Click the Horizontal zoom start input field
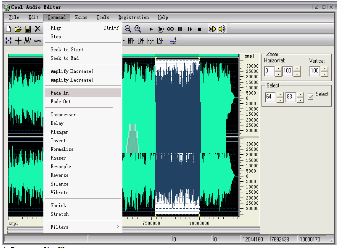This screenshot has height=248, width=338. coord(269,71)
